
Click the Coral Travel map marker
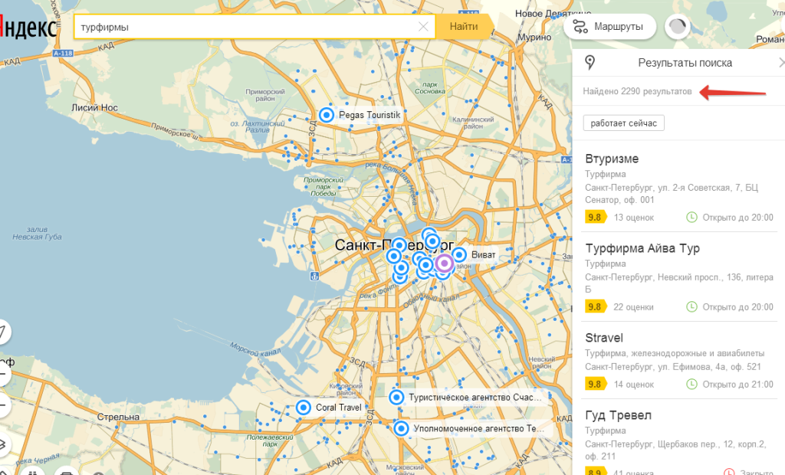point(304,408)
